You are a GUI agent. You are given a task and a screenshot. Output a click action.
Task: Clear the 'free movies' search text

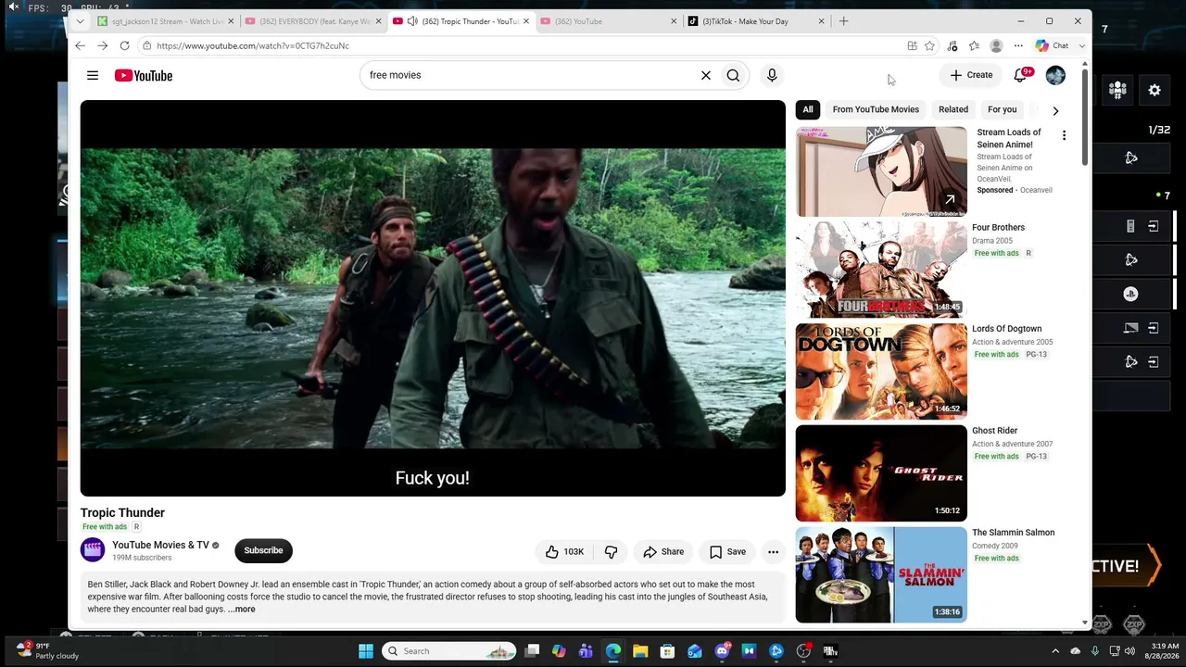tap(706, 75)
